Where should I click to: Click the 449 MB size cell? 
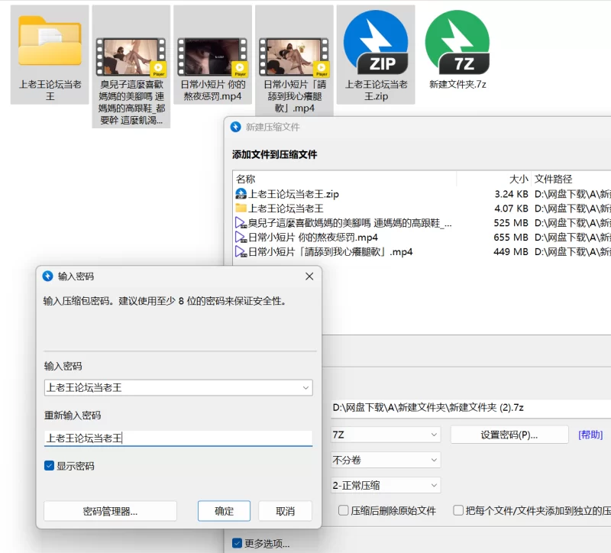[x=511, y=252]
